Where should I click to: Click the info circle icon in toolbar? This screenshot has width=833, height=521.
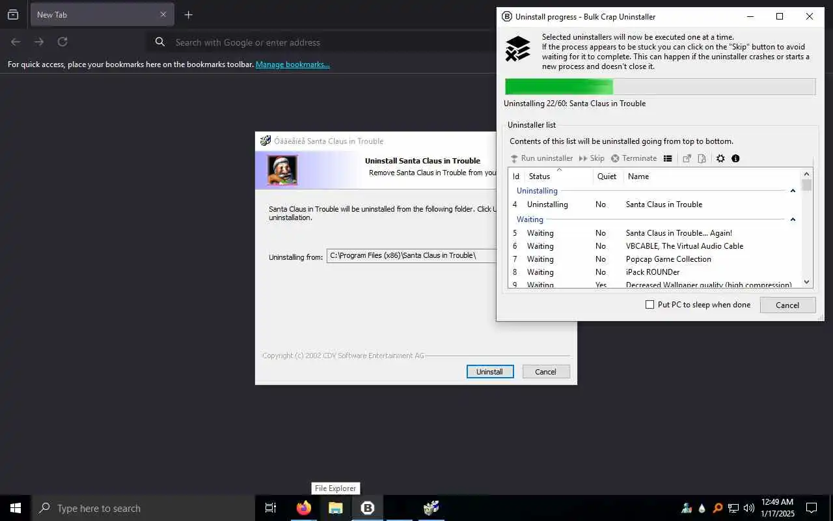735,158
